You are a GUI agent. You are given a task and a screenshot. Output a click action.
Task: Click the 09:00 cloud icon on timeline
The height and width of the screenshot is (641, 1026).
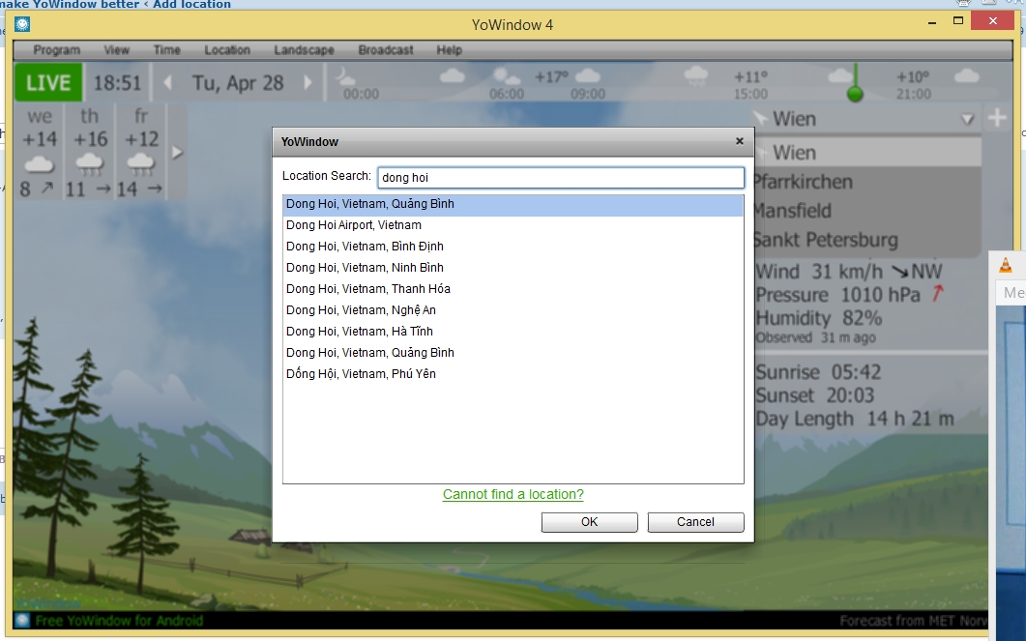pyautogui.click(x=588, y=75)
